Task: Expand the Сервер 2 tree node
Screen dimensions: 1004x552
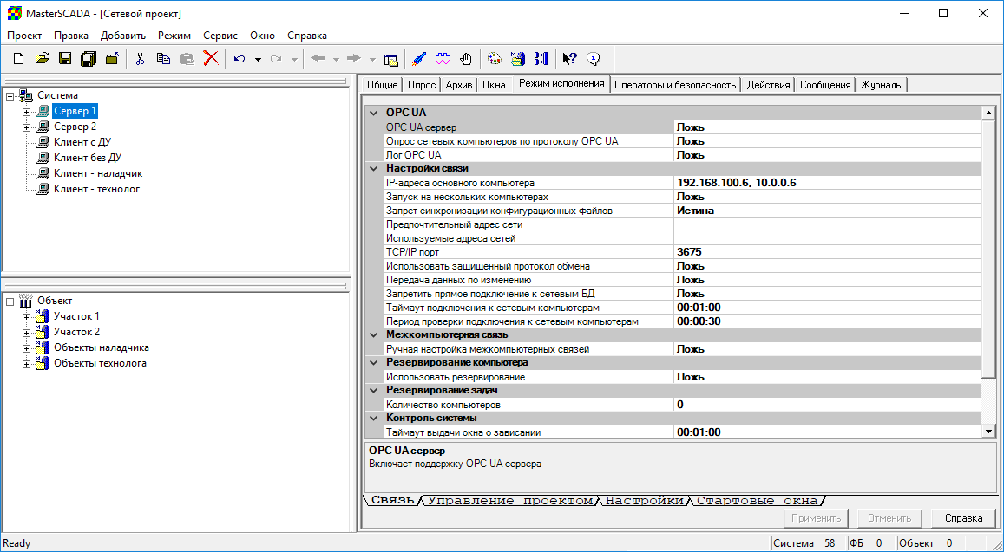Action: tap(26, 127)
